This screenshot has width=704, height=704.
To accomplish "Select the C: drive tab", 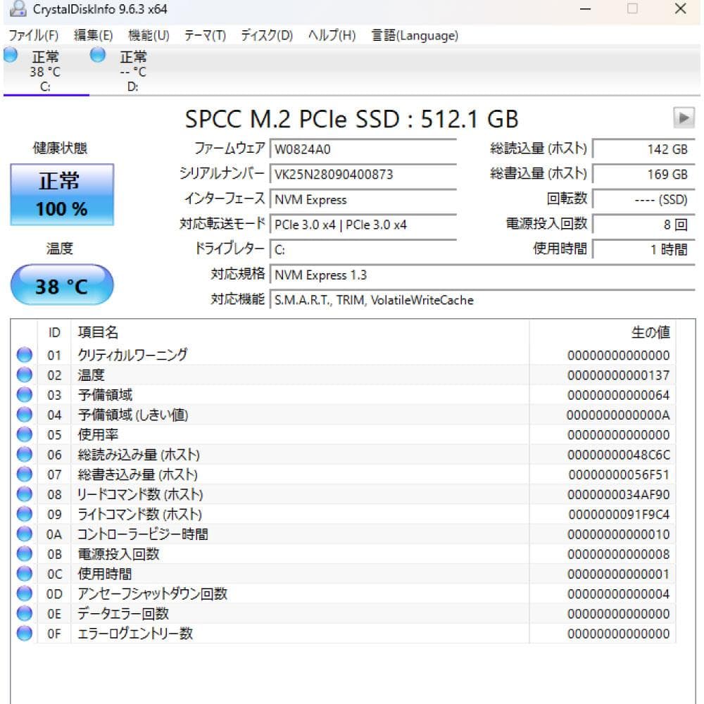I will (46, 70).
